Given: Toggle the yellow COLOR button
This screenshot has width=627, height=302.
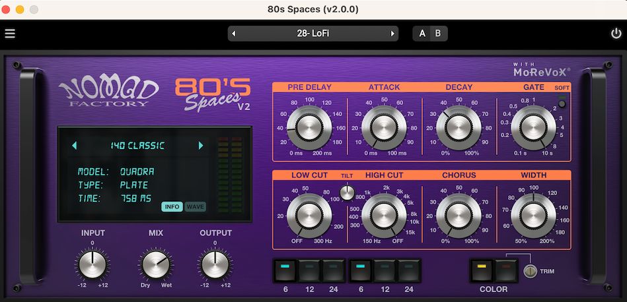Looking at the screenshot, I should (x=482, y=270).
